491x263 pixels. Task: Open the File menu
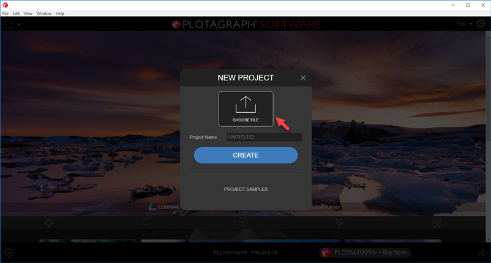coord(6,13)
